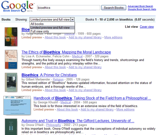Pick 'Full view only' from the list

click(x=52, y=31)
